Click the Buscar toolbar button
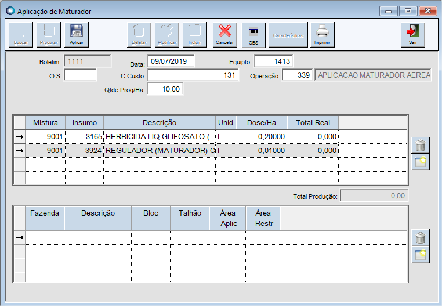Screen dimensions: 442x306 (21, 35)
